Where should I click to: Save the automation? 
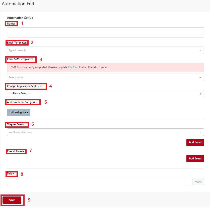point(12,200)
